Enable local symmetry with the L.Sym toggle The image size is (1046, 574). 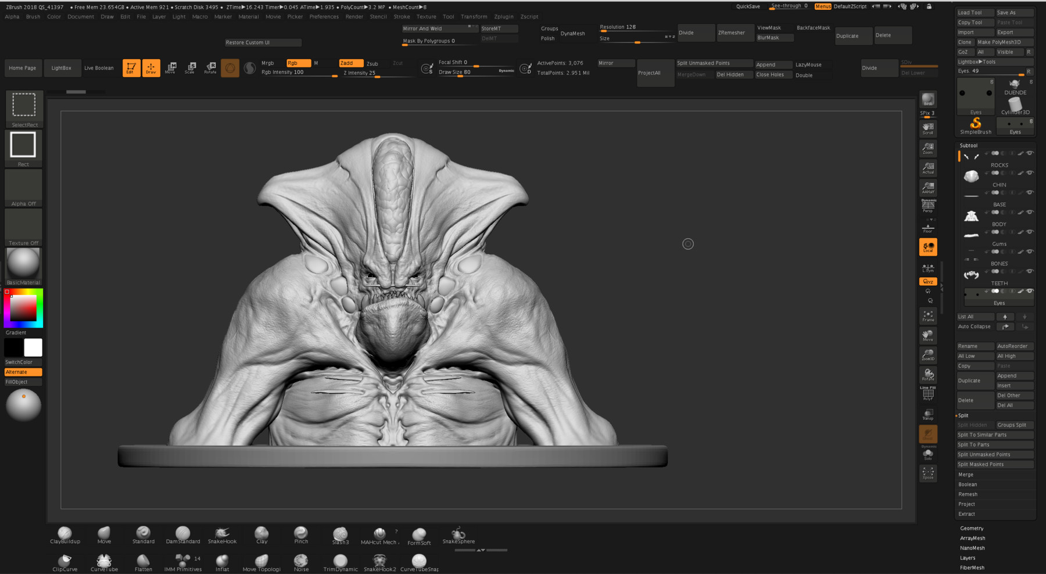(927, 269)
